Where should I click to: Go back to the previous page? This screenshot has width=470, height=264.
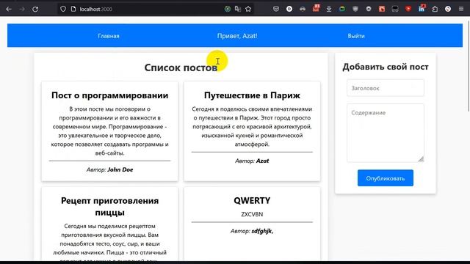tap(9, 9)
